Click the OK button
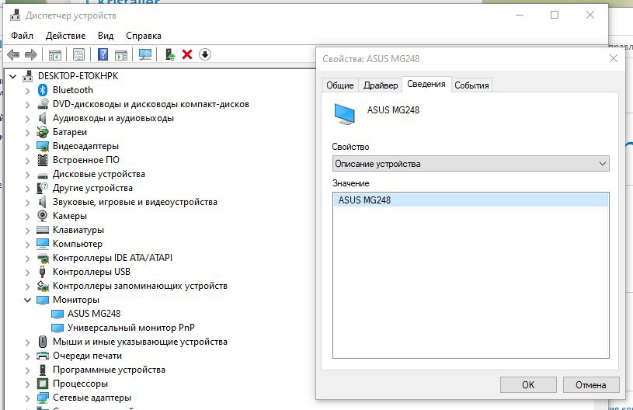The width and height of the screenshot is (633, 410). (x=528, y=384)
